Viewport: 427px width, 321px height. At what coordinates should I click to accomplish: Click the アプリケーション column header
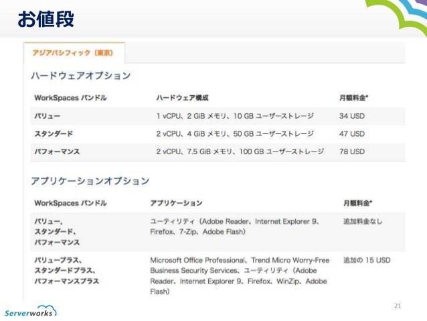click(x=176, y=203)
